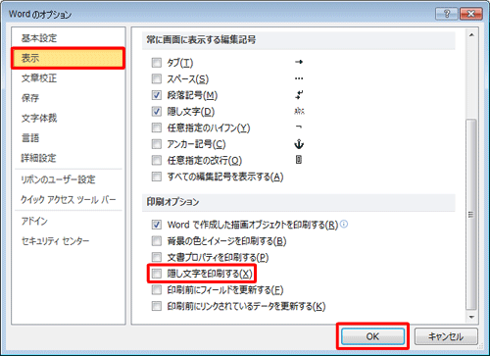Click the キャンセル button

tap(446, 336)
